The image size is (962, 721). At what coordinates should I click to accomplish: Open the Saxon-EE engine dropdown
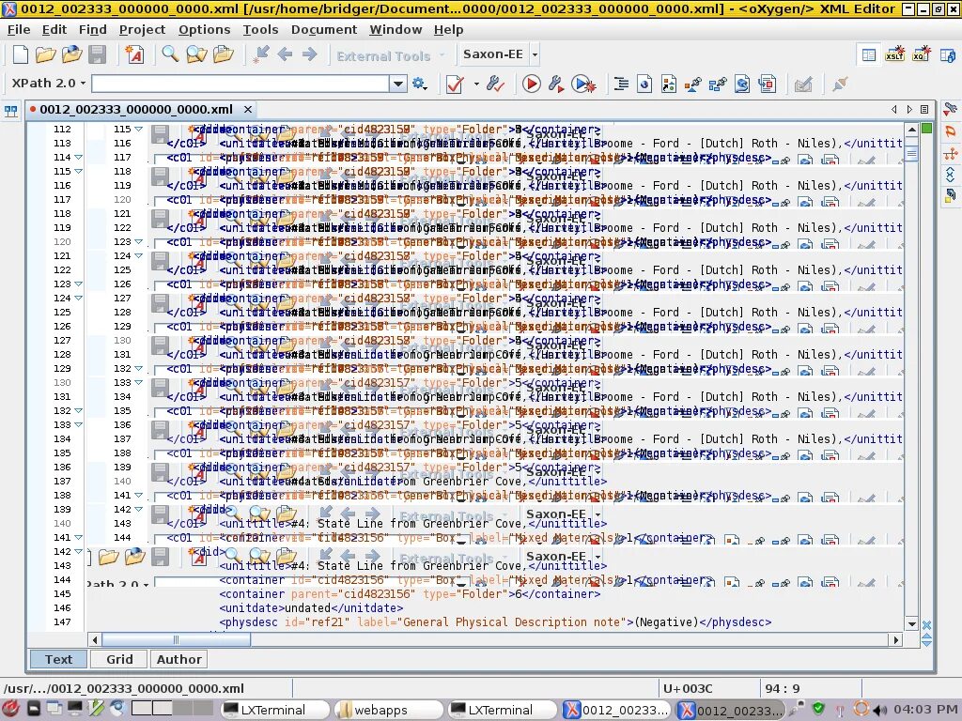click(535, 54)
